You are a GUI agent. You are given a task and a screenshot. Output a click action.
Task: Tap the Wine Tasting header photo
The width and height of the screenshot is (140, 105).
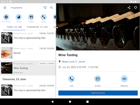(98, 27)
